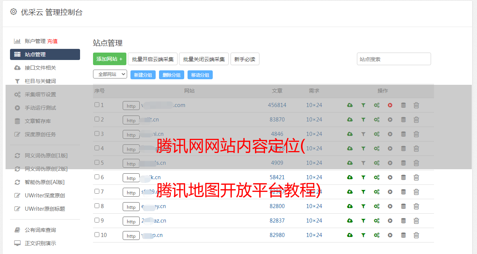Screen dimensions: 477x254
Task: Open 智能伪原创[AI版] in the sidebar
Action: tap(45, 182)
